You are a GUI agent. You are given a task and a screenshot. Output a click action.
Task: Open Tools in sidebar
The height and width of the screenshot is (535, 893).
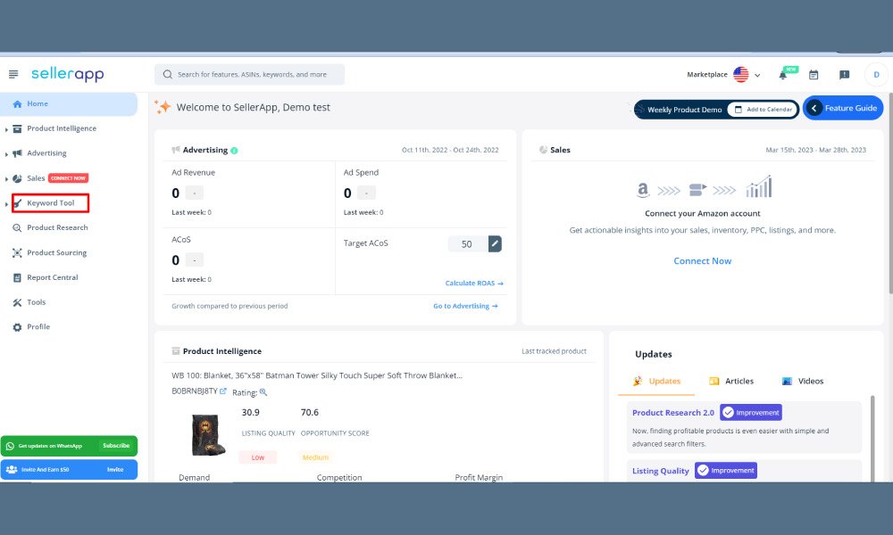[x=36, y=302]
